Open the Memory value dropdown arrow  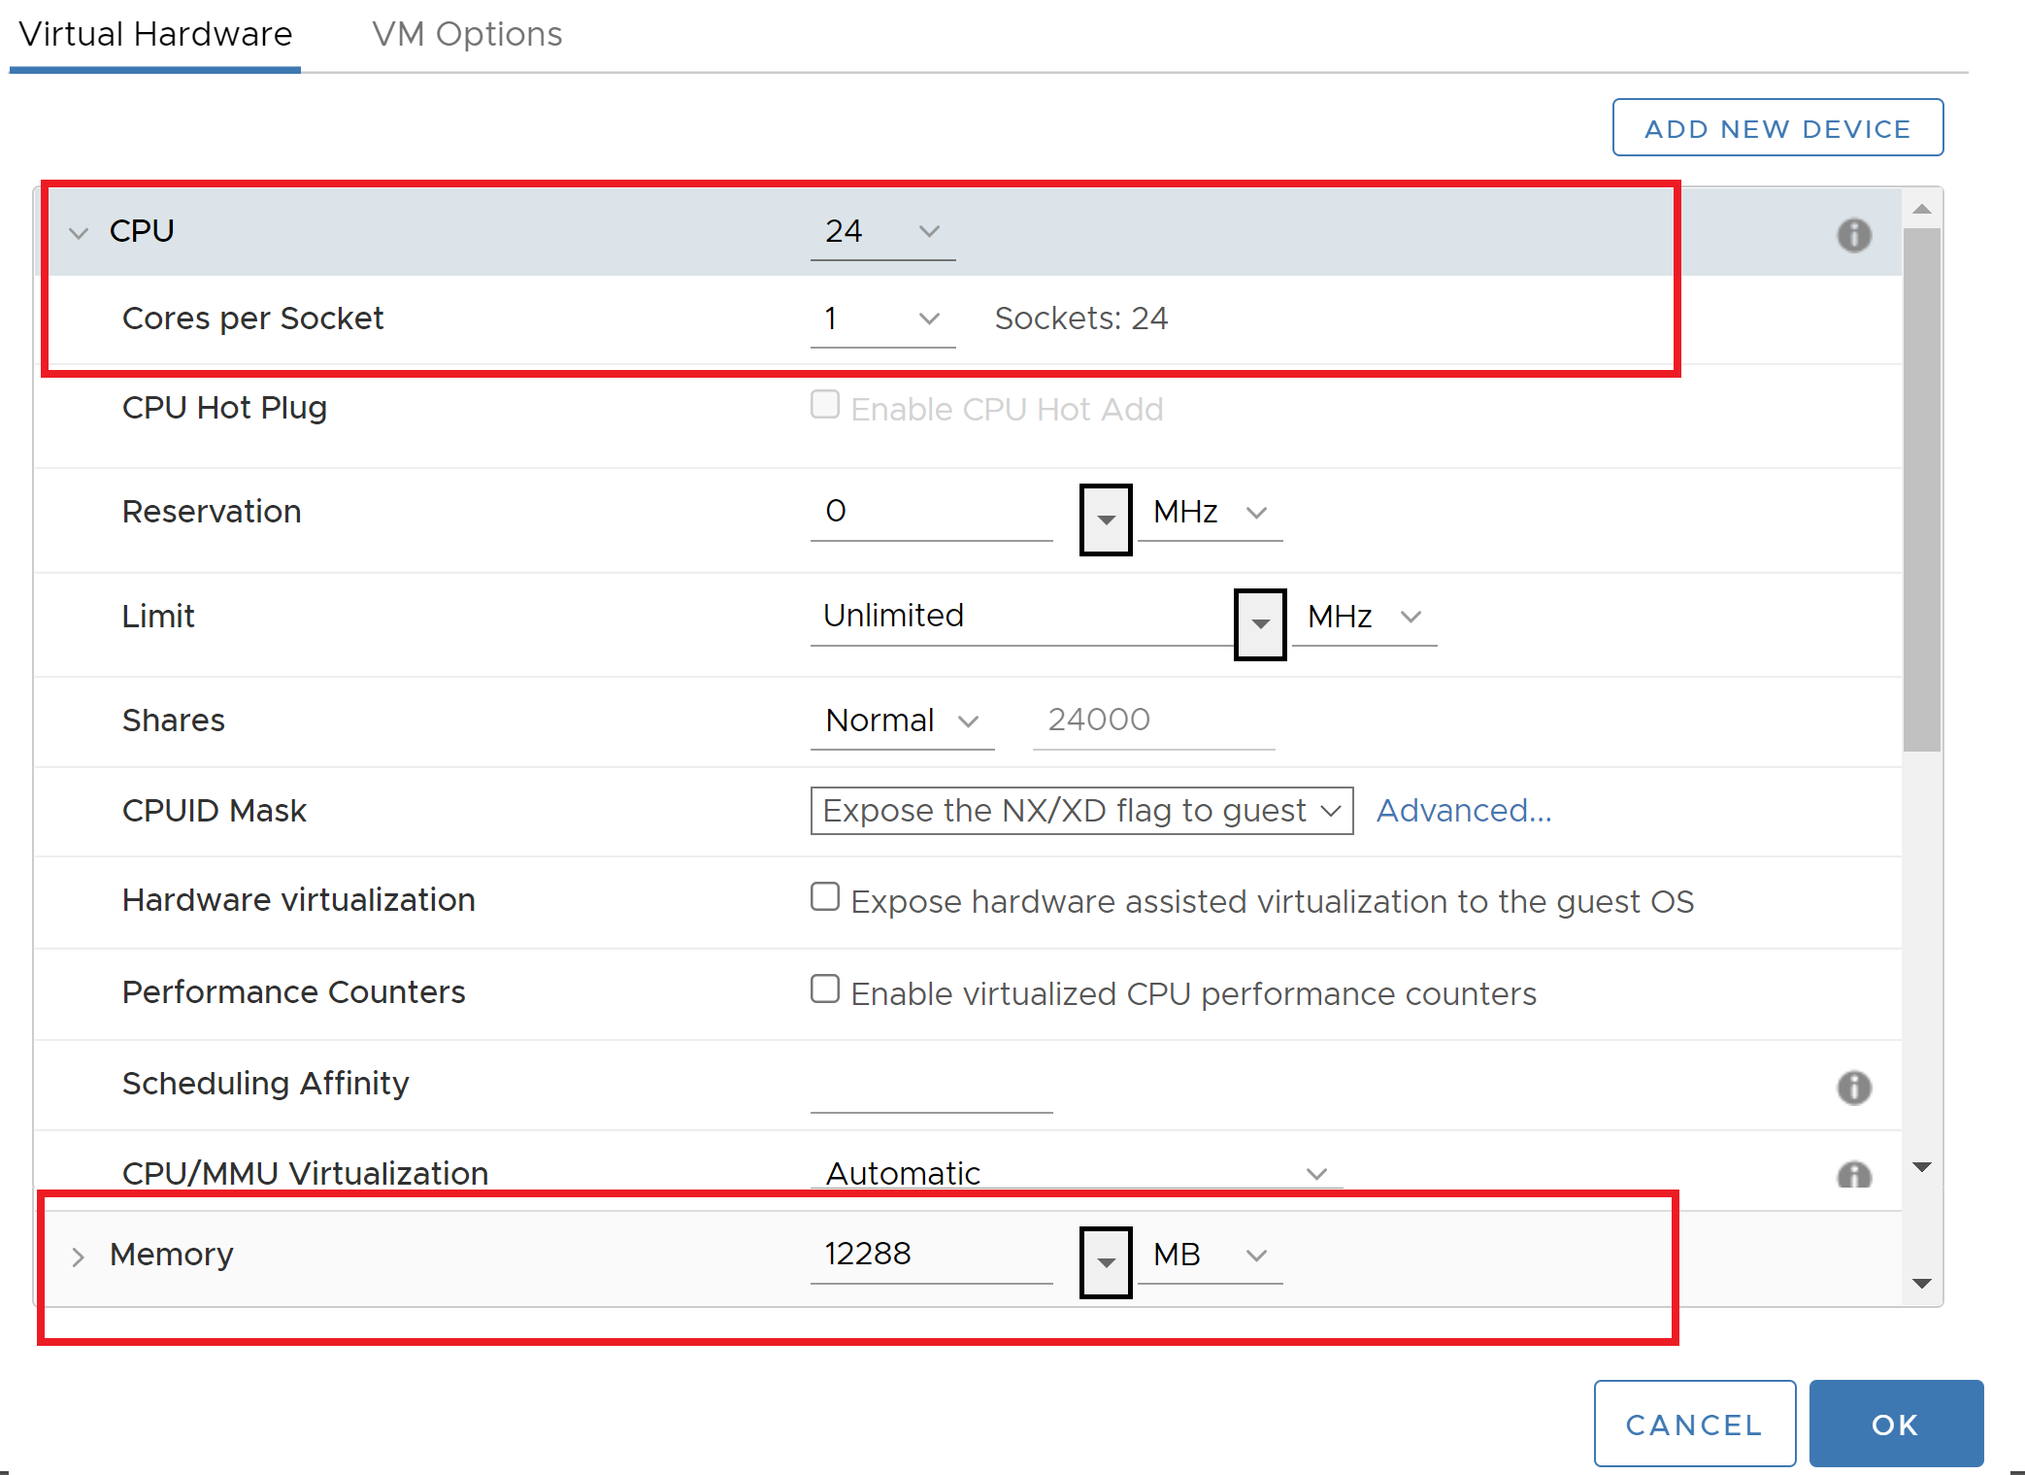pyautogui.click(x=1106, y=1261)
